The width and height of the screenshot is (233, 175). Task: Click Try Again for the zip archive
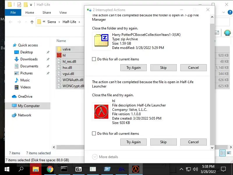click(133, 68)
